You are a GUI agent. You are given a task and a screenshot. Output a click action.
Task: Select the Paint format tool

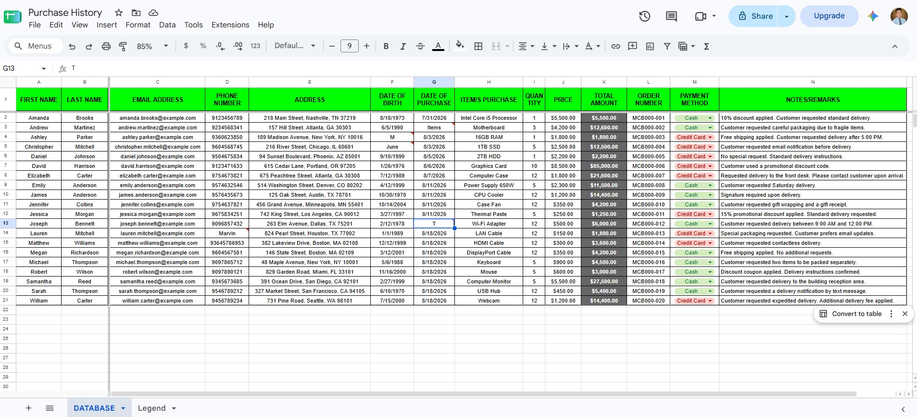point(123,46)
